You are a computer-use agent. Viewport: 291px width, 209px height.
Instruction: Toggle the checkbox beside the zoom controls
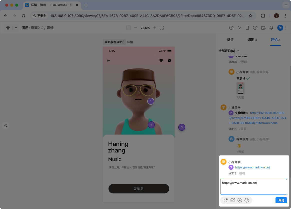coord(128,28)
